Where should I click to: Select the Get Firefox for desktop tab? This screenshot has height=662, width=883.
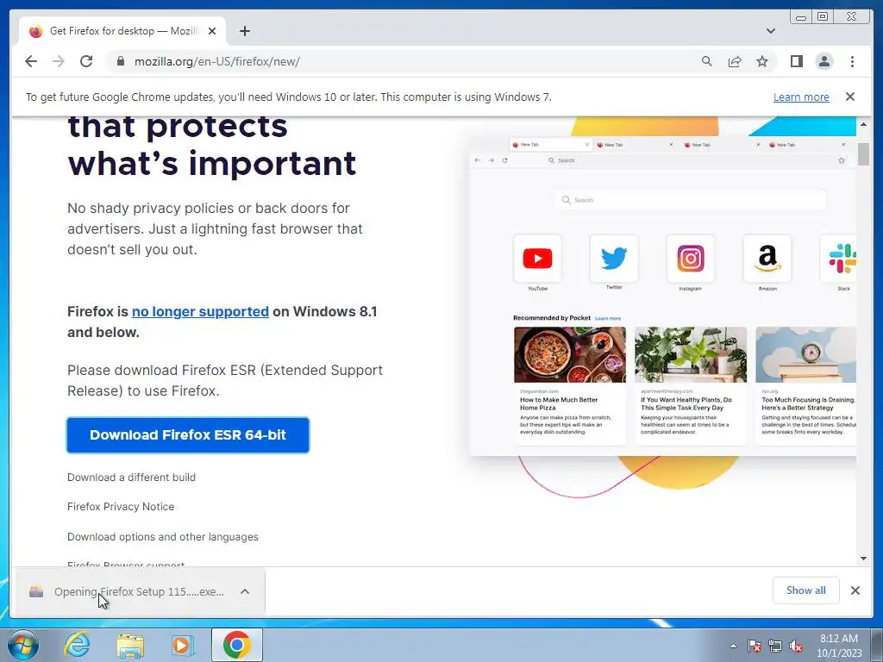click(x=122, y=31)
